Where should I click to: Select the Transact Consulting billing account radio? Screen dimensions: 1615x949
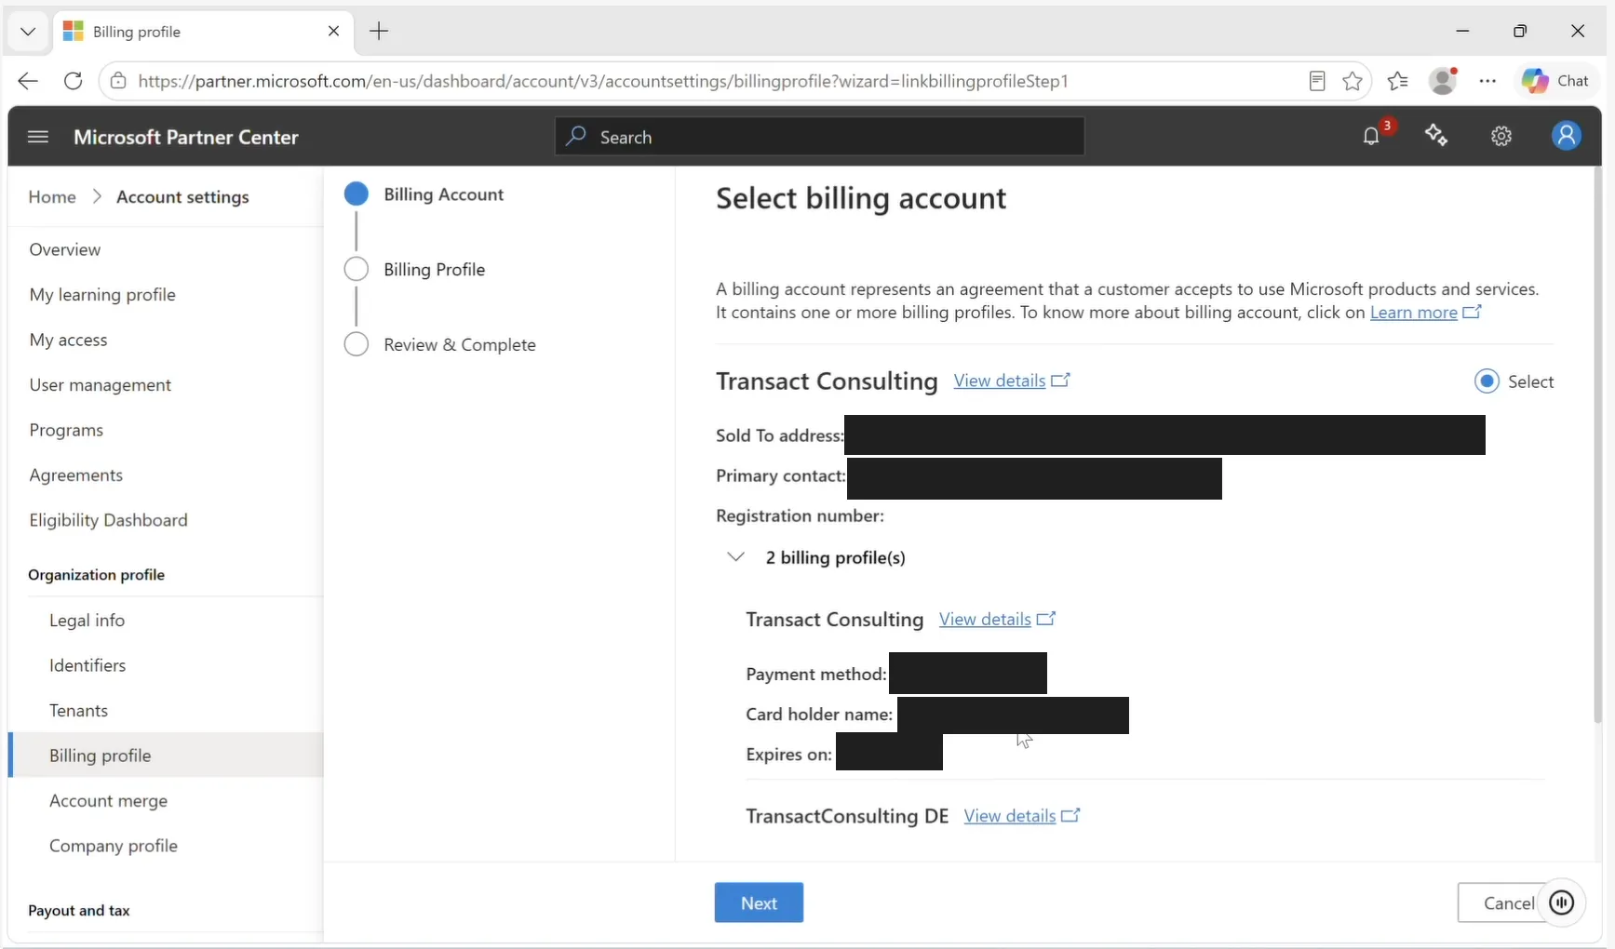click(1487, 381)
